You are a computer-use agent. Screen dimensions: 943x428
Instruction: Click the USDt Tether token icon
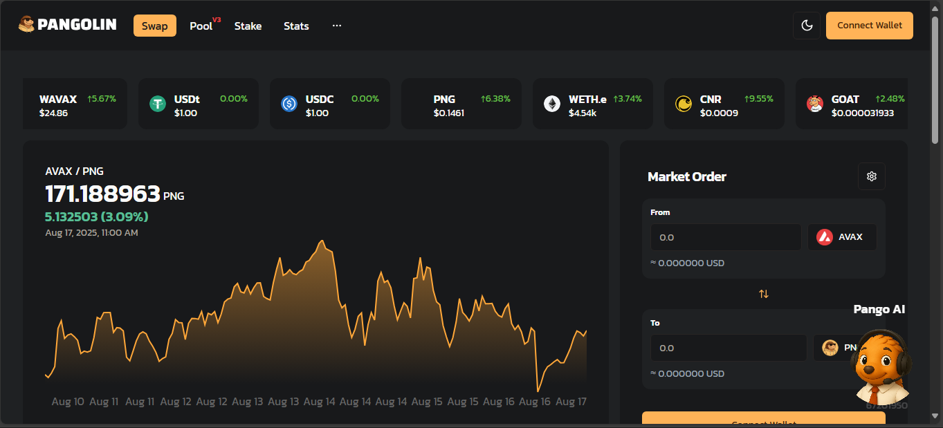point(158,104)
